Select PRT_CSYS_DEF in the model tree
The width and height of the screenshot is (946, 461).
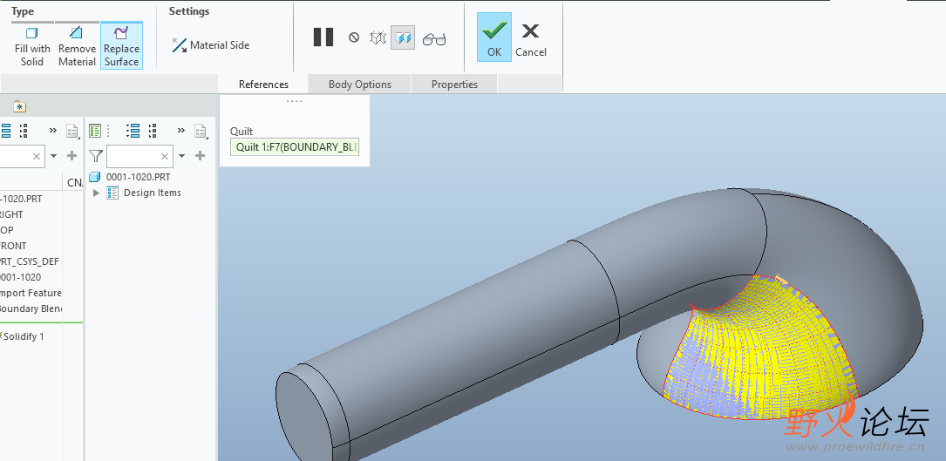pos(31,261)
